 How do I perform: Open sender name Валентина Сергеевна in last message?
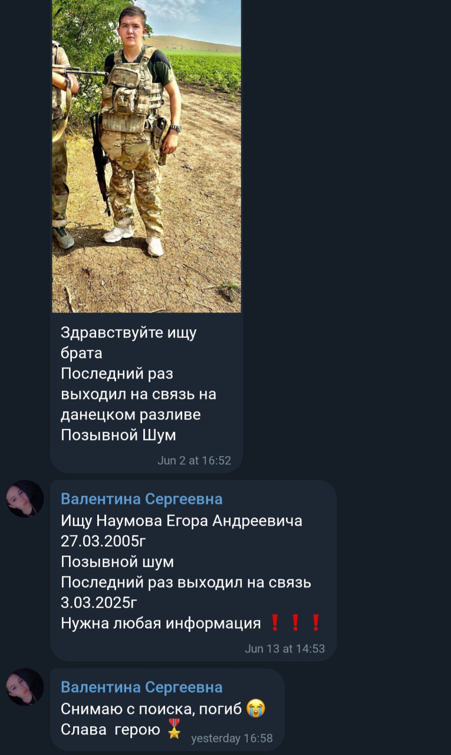(x=141, y=687)
